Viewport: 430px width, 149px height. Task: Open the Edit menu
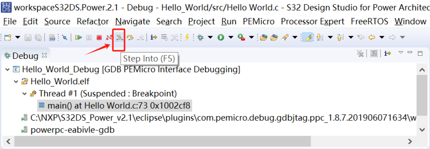coord(30,21)
